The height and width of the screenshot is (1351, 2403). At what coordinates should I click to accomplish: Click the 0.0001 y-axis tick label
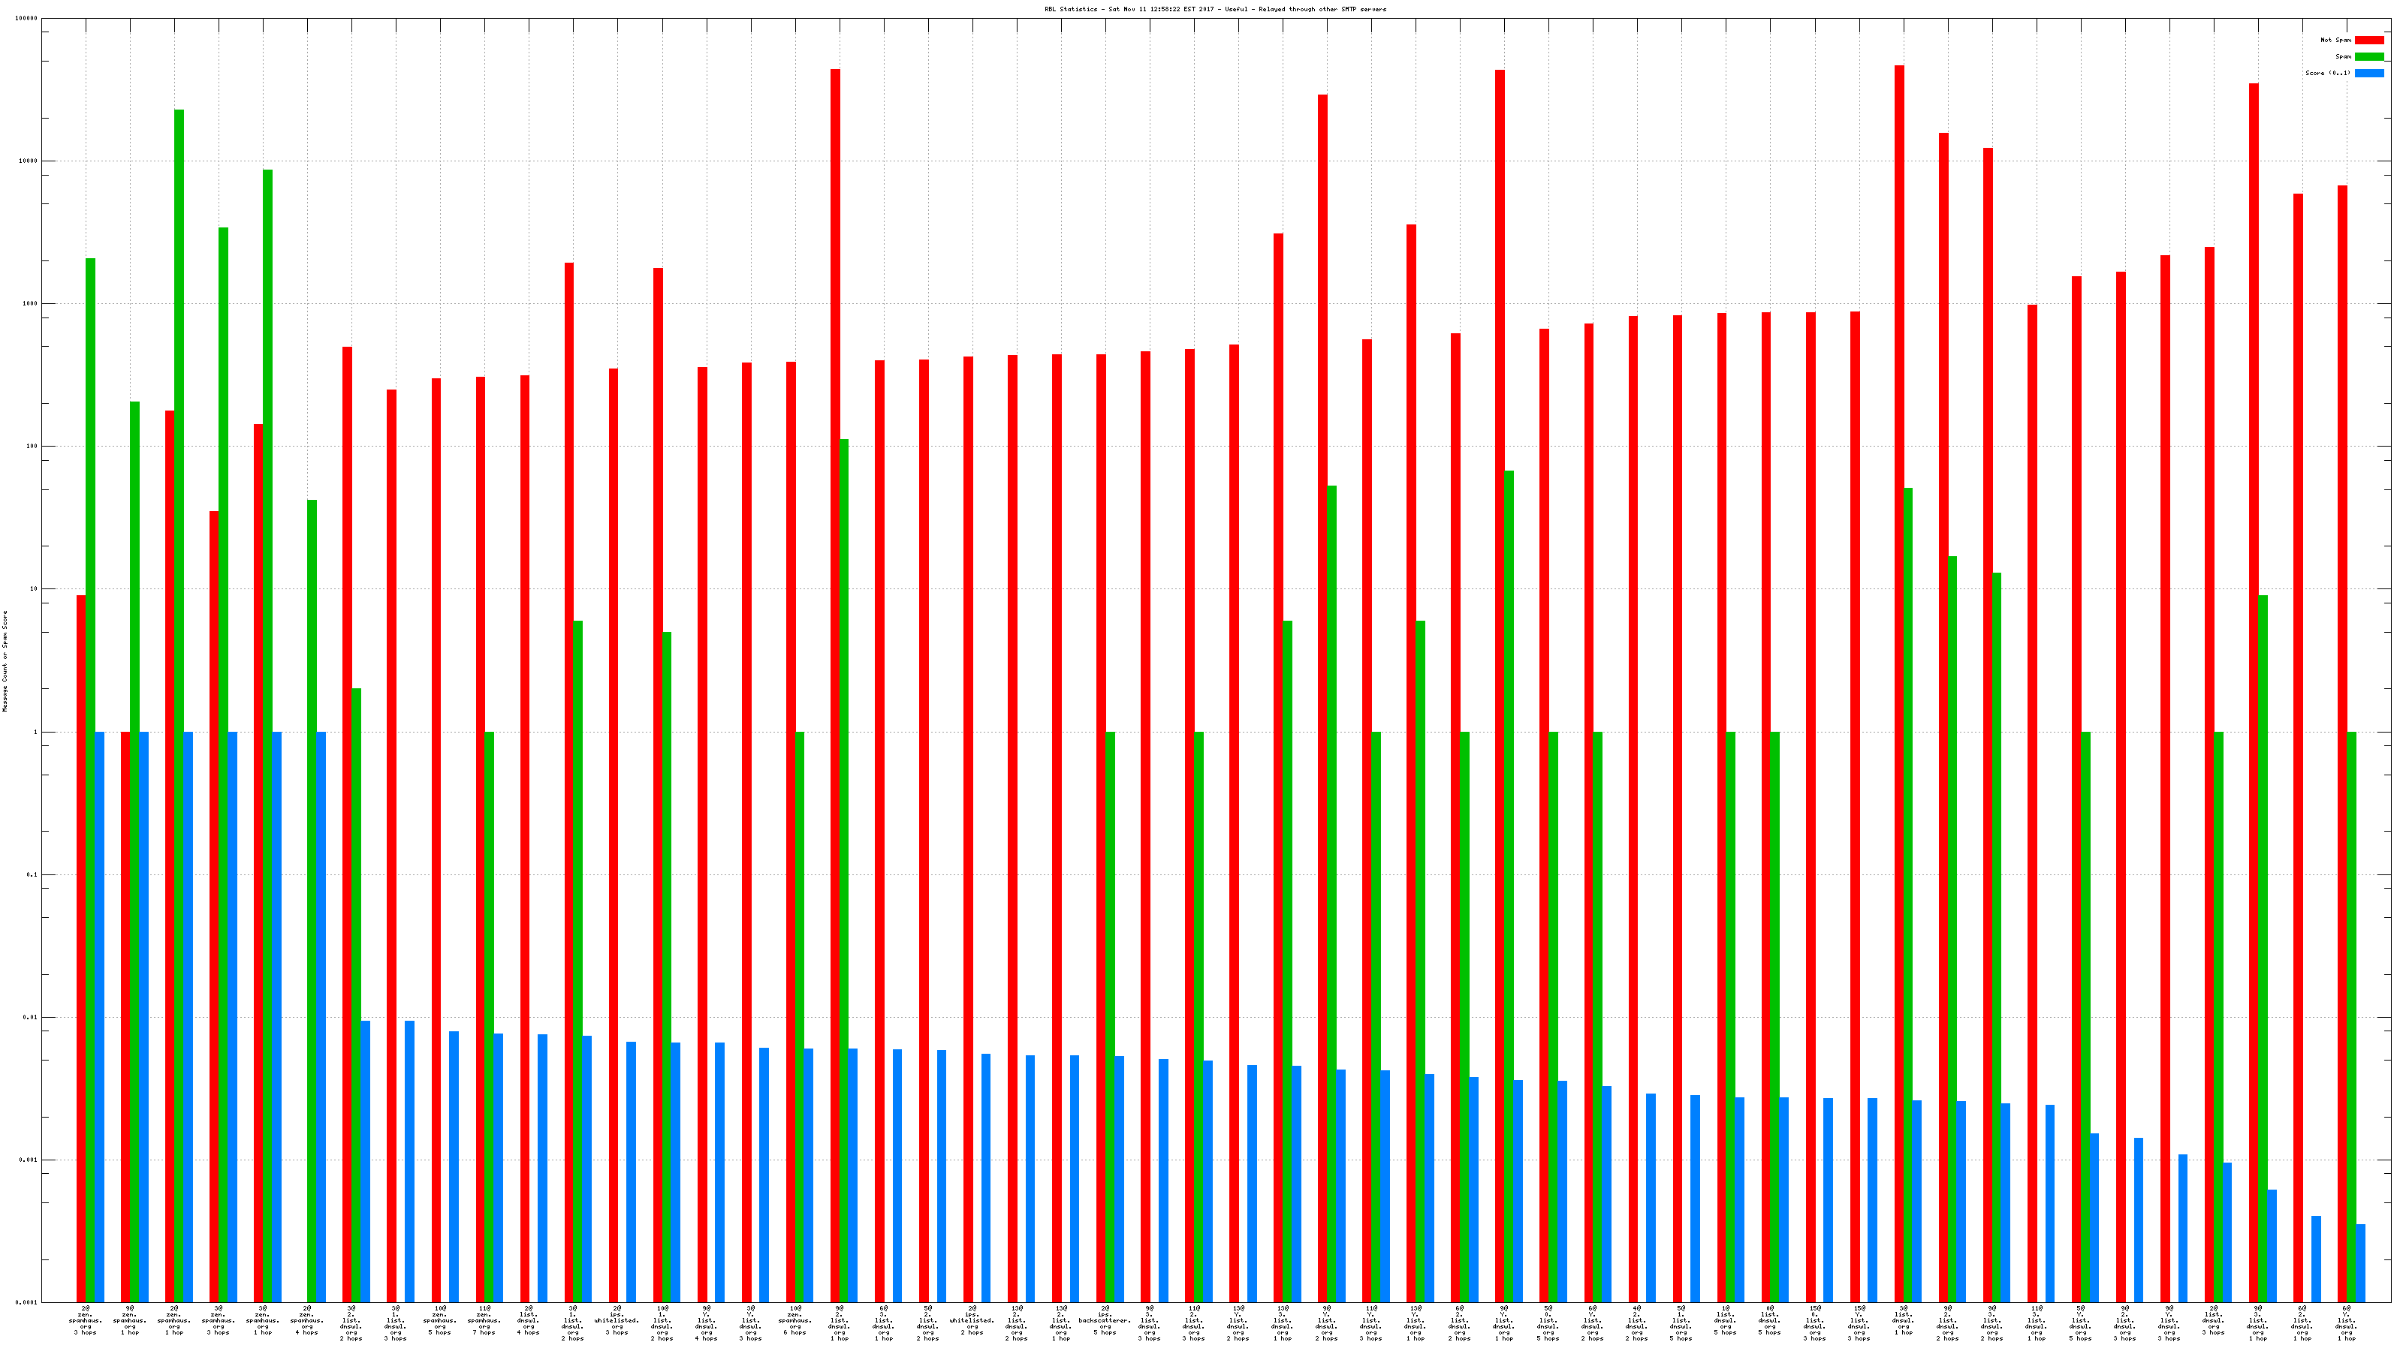point(28,1302)
